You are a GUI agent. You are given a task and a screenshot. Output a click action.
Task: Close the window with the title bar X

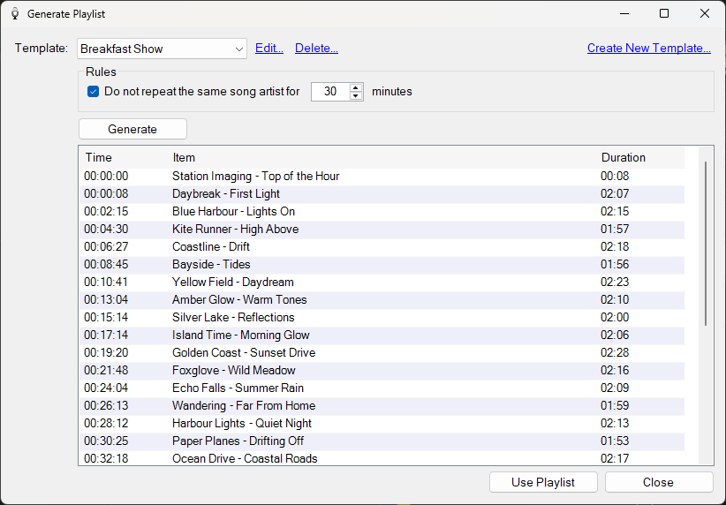[704, 13]
